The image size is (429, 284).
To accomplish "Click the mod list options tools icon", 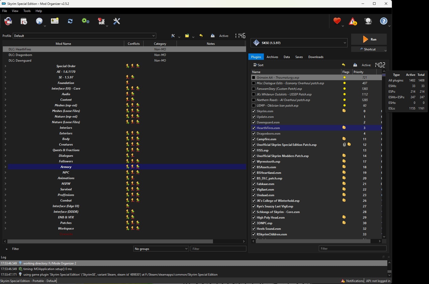I will [x=173, y=36].
